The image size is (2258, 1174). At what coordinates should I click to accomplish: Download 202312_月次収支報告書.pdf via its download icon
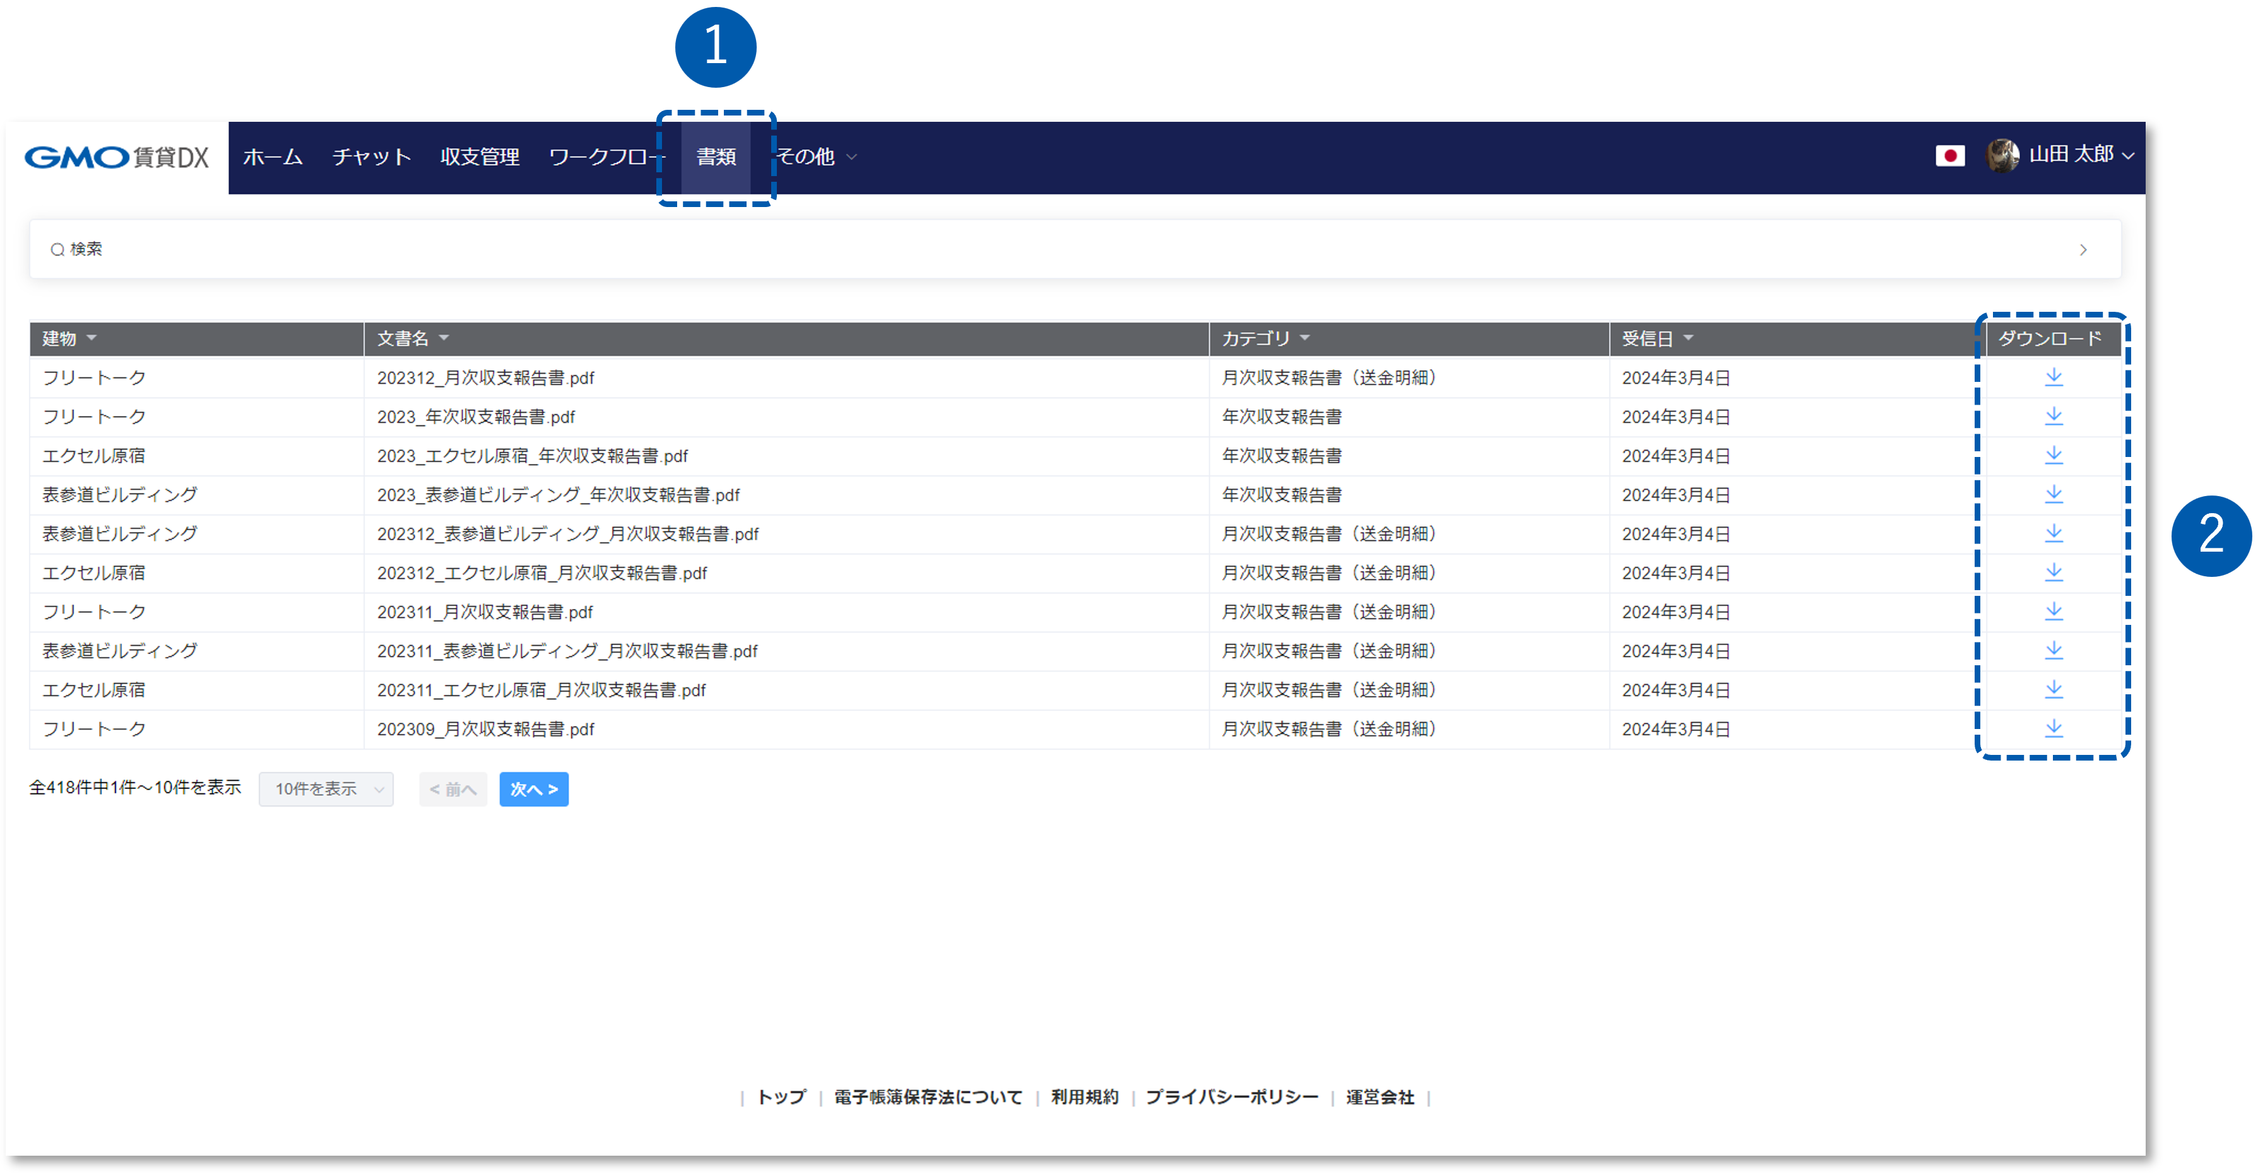pyautogui.click(x=2054, y=377)
